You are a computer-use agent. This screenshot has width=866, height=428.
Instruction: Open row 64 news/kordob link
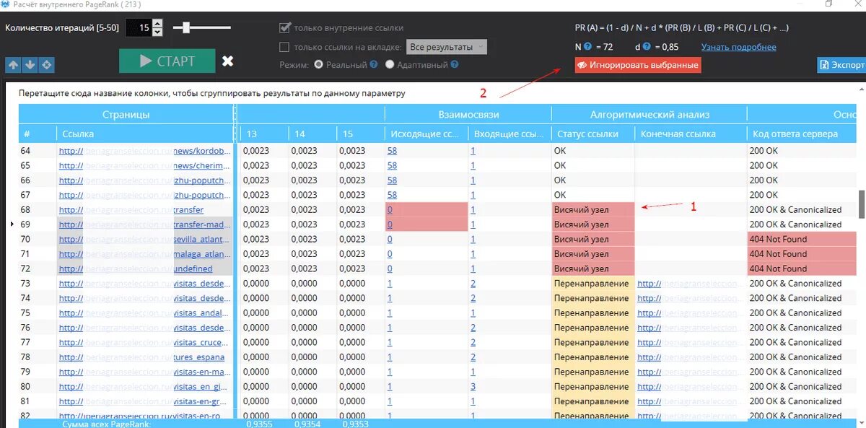coord(145,151)
